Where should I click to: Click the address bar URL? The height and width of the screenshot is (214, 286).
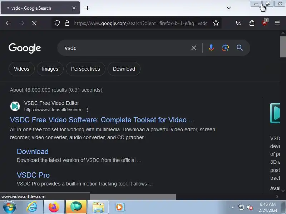click(x=140, y=23)
